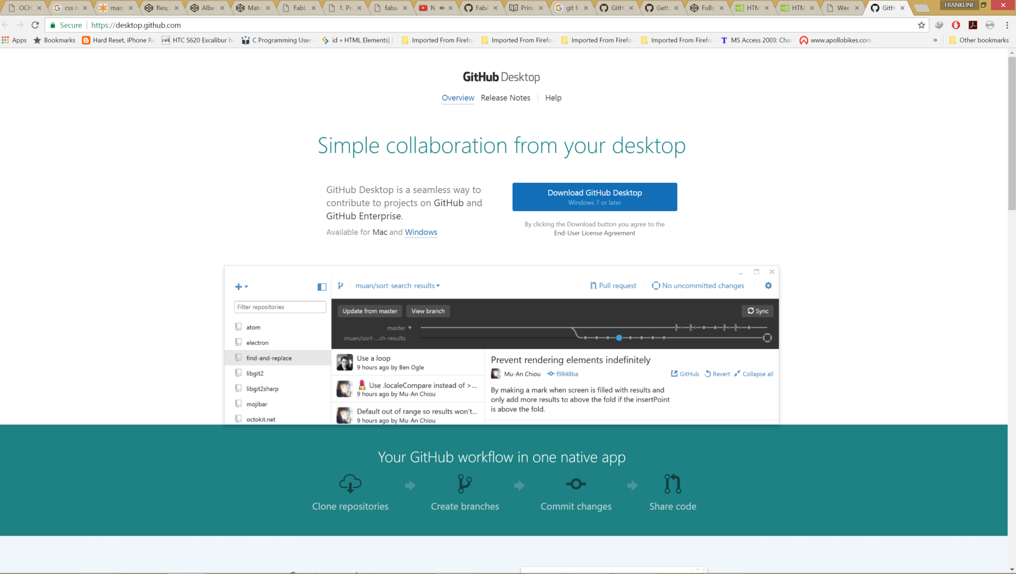Click the scrollbar down arrow
The height and width of the screenshot is (574, 1016).
click(x=1011, y=570)
